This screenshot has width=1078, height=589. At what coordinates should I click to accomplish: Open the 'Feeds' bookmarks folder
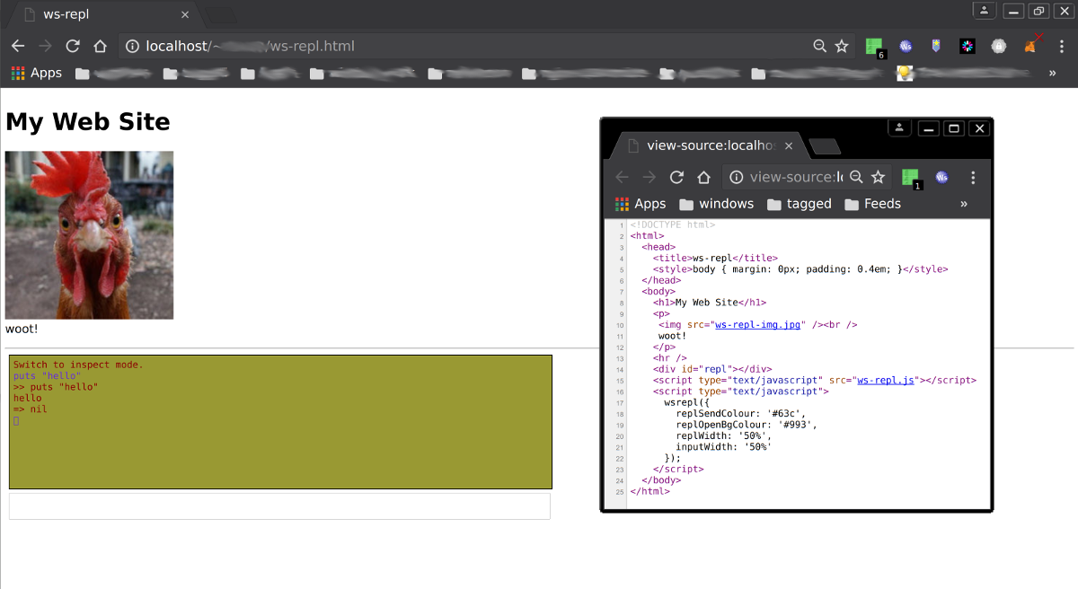pyautogui.click(x=872, y=204)
